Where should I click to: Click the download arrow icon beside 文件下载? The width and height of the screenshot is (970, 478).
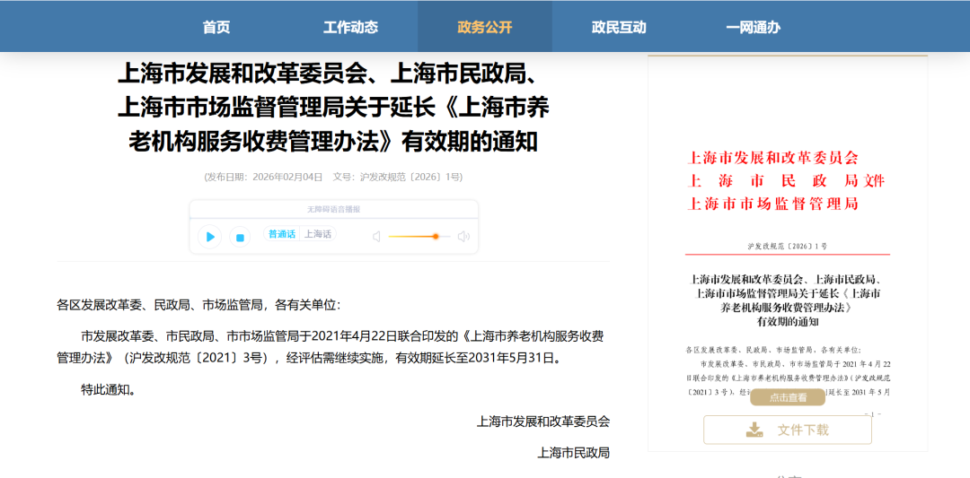tap(754, 430)
